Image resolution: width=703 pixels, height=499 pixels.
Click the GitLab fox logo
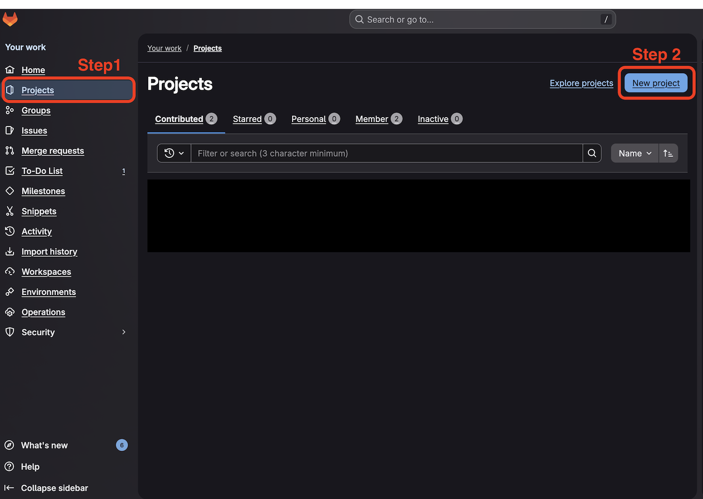(10, 19)
